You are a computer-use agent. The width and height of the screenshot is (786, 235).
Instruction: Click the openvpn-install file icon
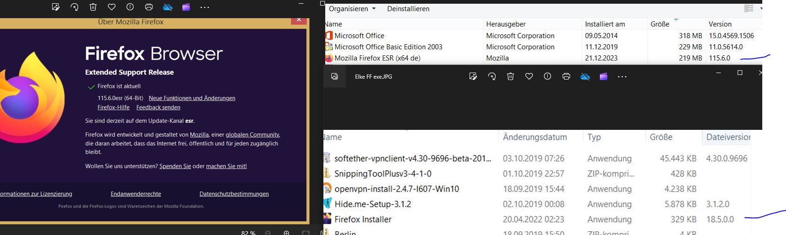pyautogui.click(x=328, y=188)
